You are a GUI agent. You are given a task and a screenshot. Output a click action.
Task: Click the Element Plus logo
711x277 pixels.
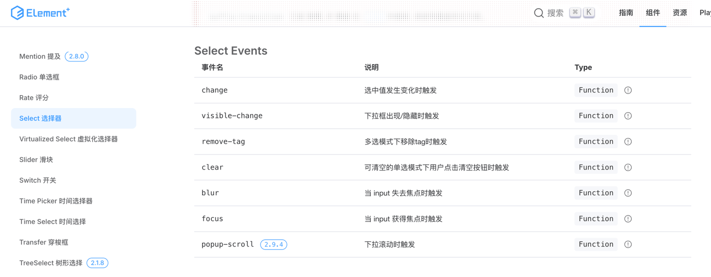coord(40,13)
